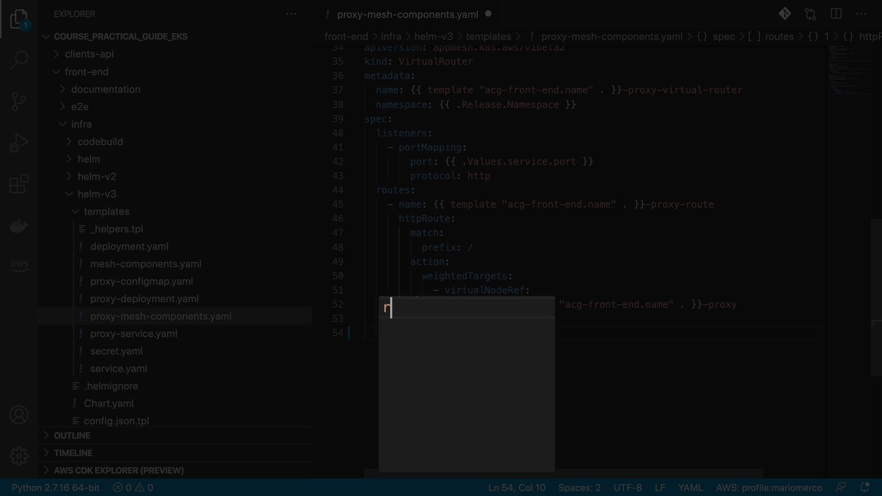Open the Source Control view
The image size is (882, 496).
click(19, 101)
